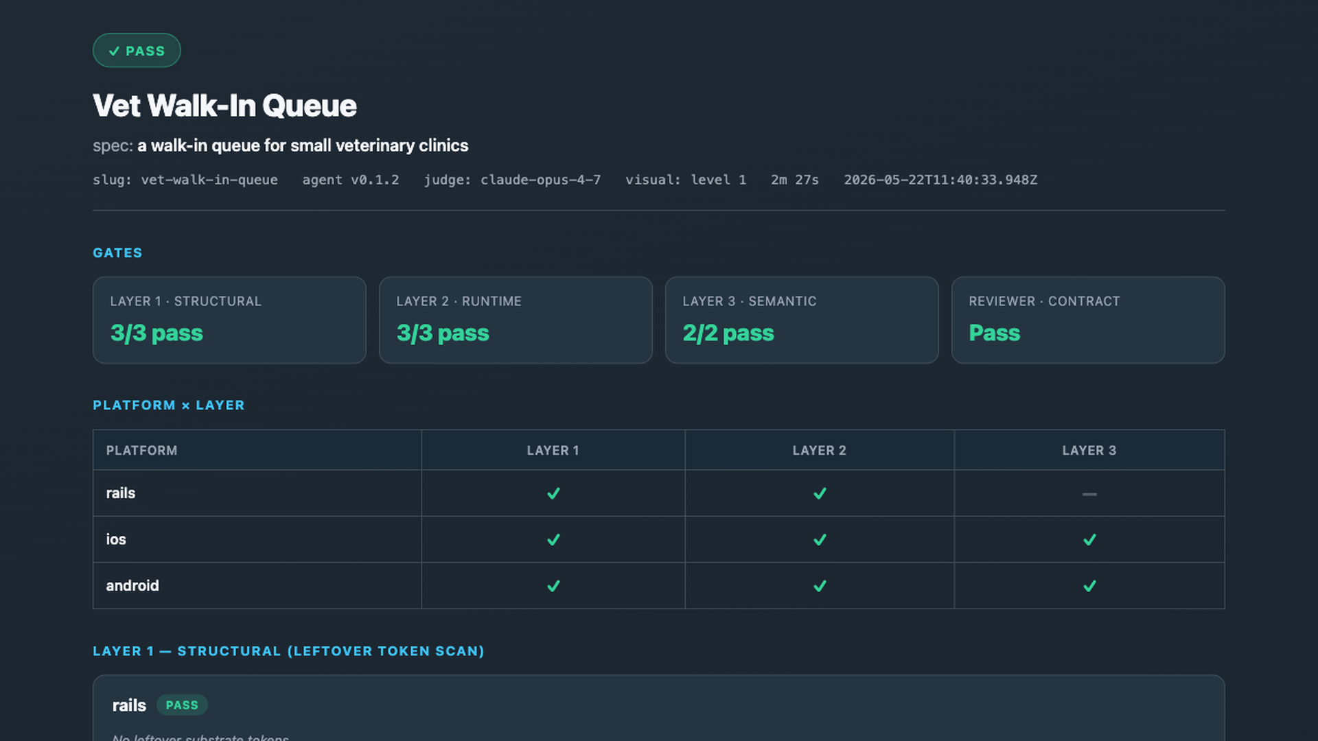This screenshot has height=741, width=1318.
Task: Click the checkmark icon in the PASS badge
Action: 114,51
